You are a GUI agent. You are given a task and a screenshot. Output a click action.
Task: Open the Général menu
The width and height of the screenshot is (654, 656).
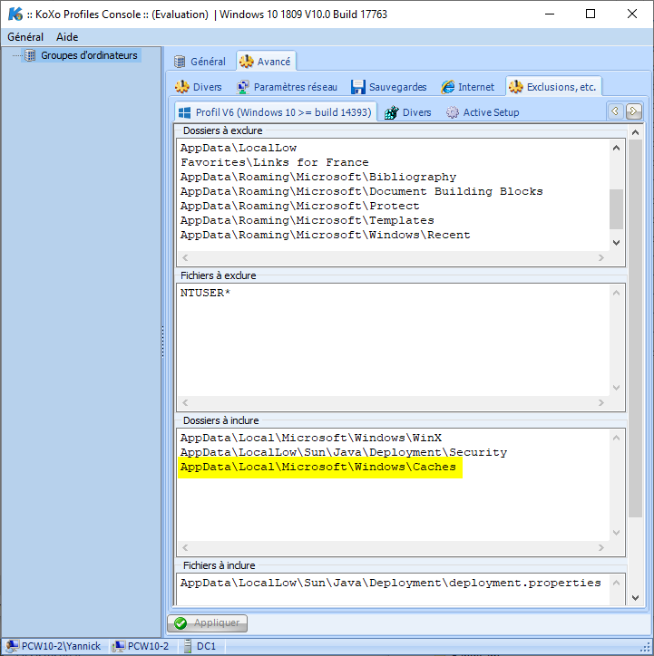pos(25,37)
